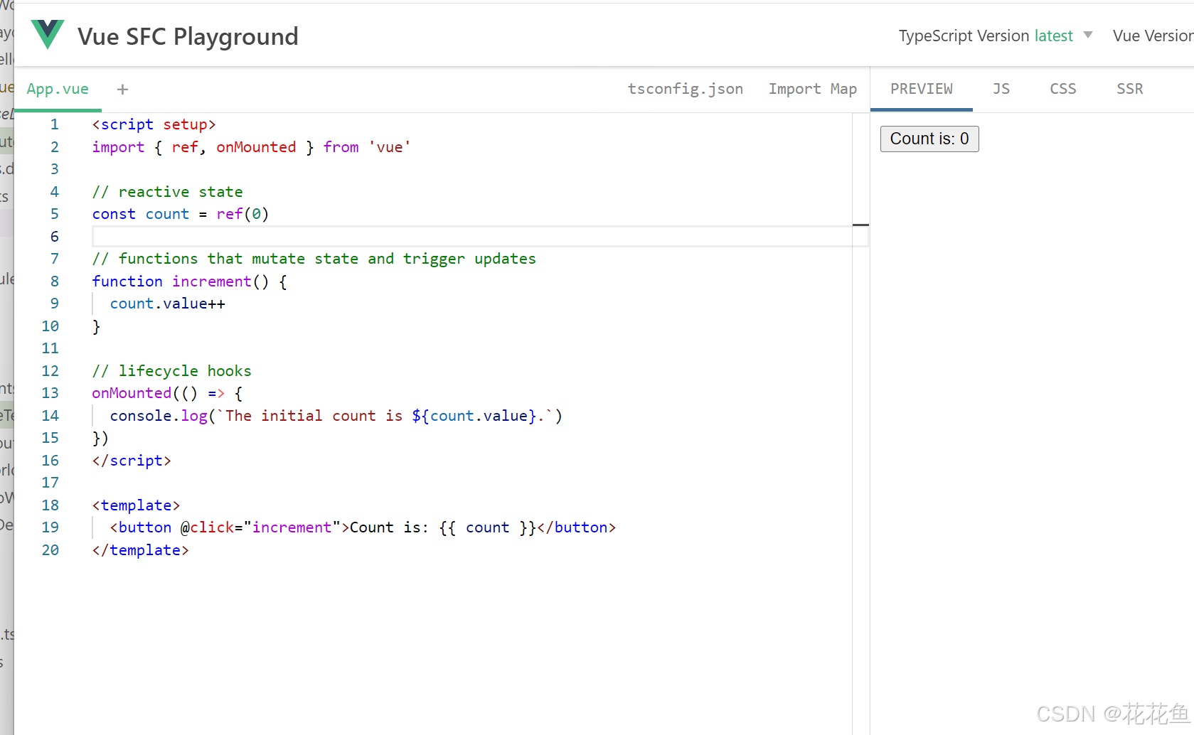Open the TypeScript Version dropdown

996,36
